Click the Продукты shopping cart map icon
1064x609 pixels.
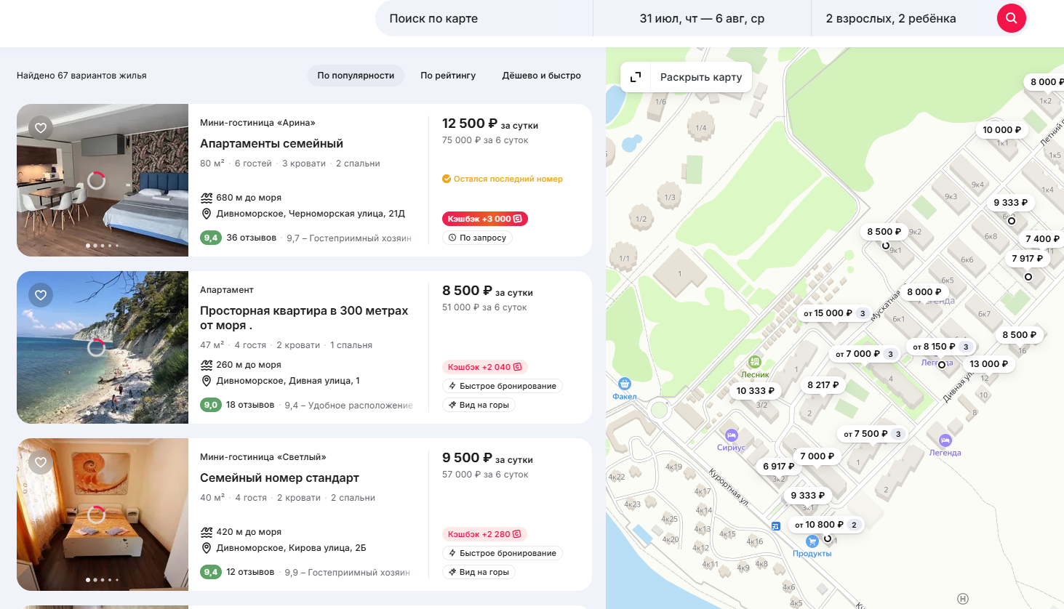pyautogui.click(x=812, y=541)
